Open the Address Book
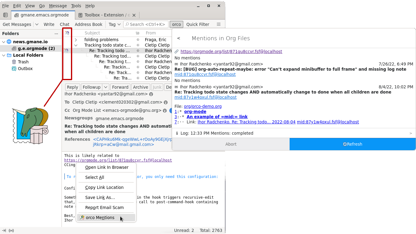Viewport: 416px width, 234px height. click(89, 24)
